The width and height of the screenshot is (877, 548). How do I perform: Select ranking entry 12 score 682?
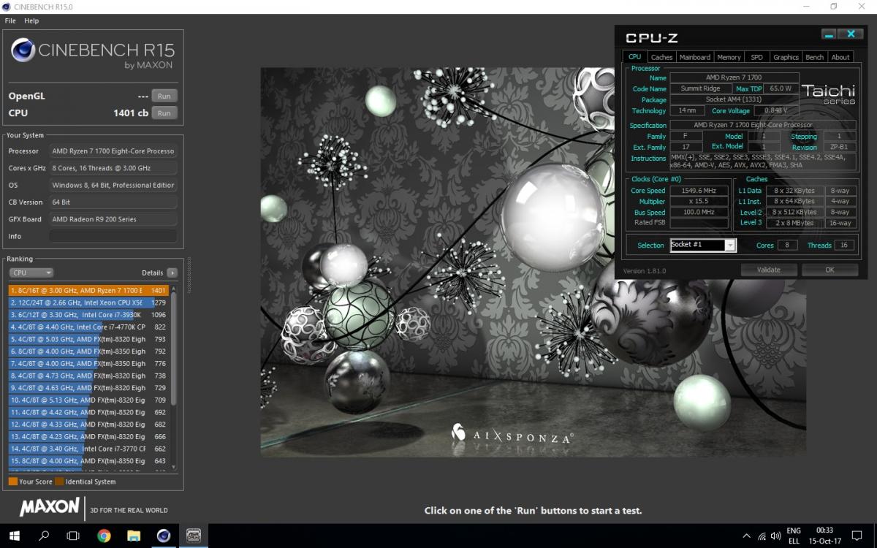pyautogui.click(x=88, y=425)
